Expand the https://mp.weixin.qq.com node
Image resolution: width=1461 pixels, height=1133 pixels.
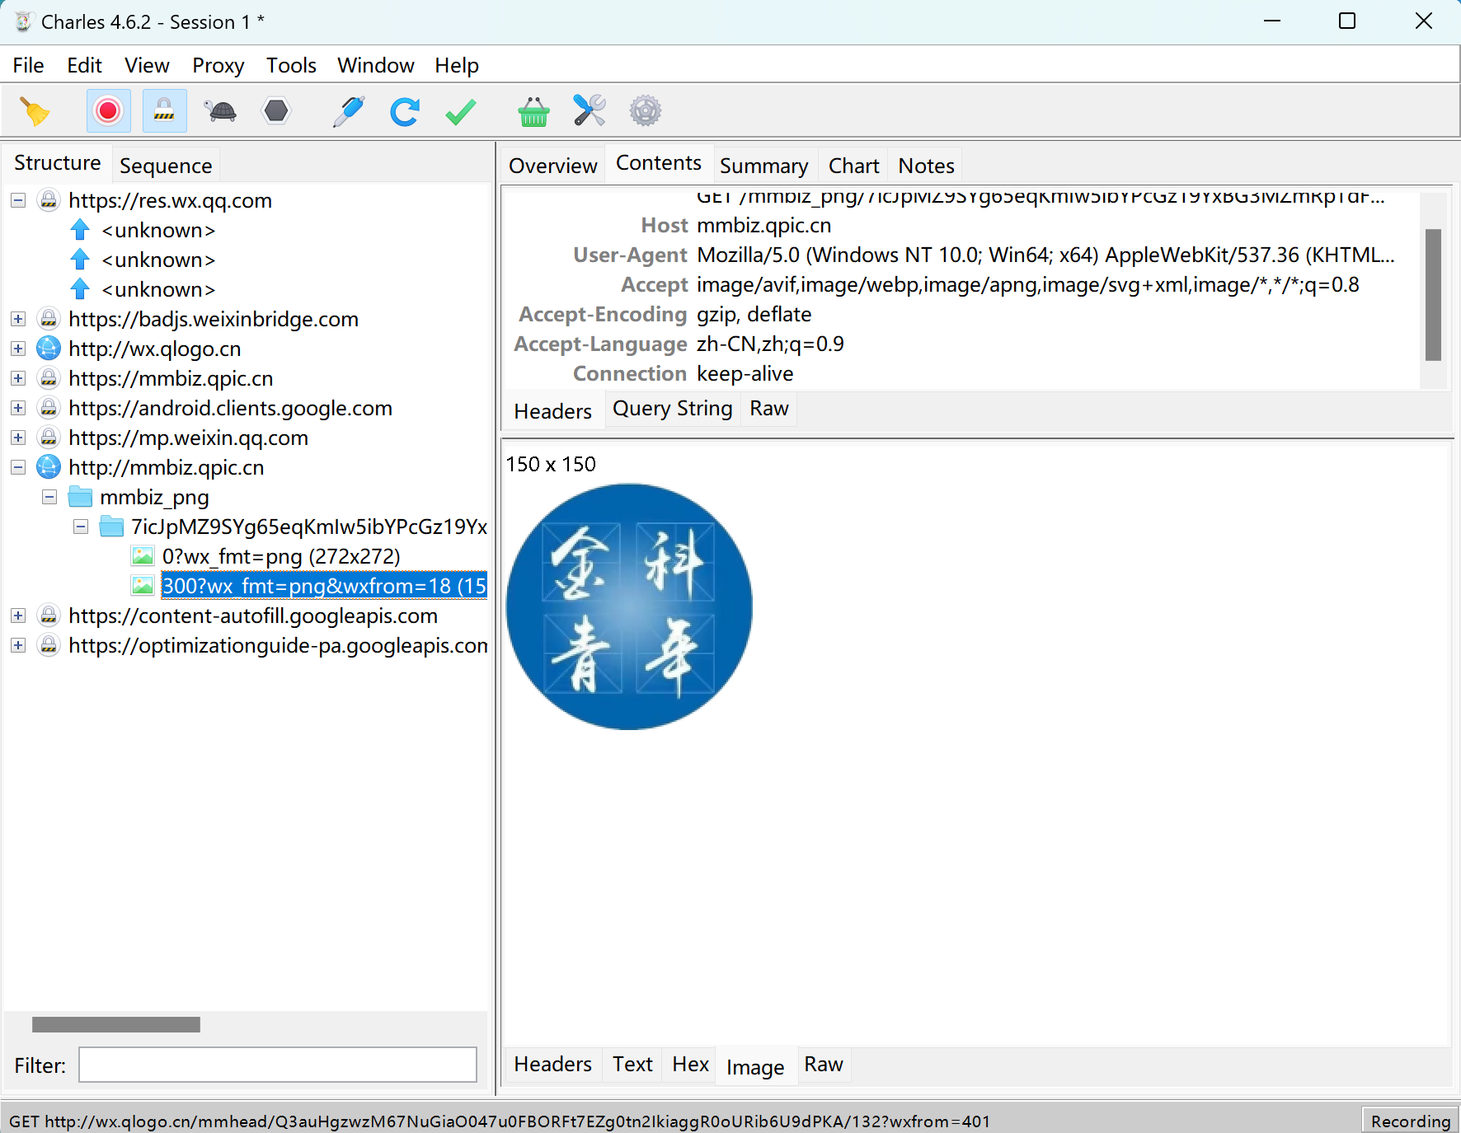pyautogui.click(x=18, y=438)
